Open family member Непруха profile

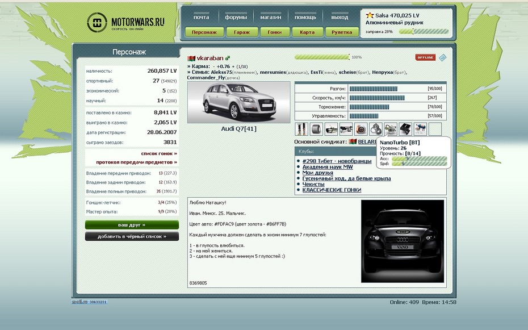coord(382,72)
